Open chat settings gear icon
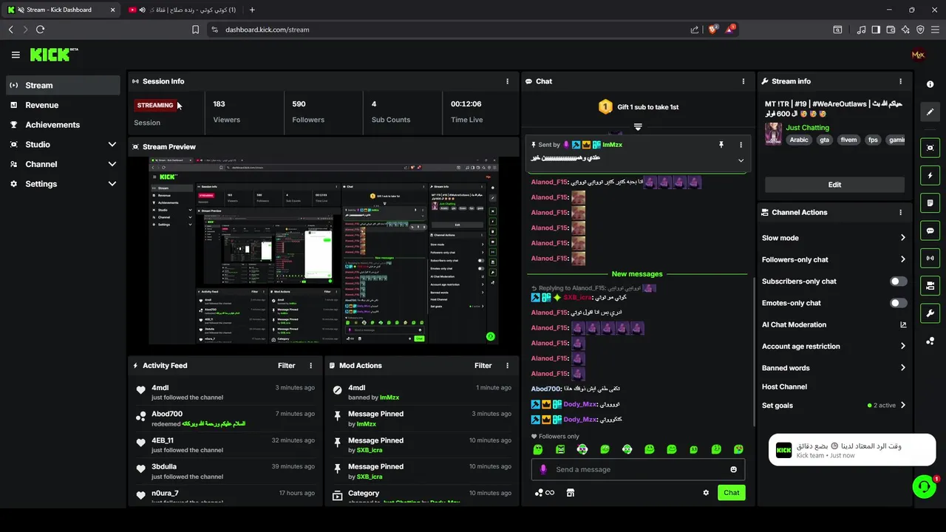This screenshot has height=532, width=946. [x=706, y=493]
